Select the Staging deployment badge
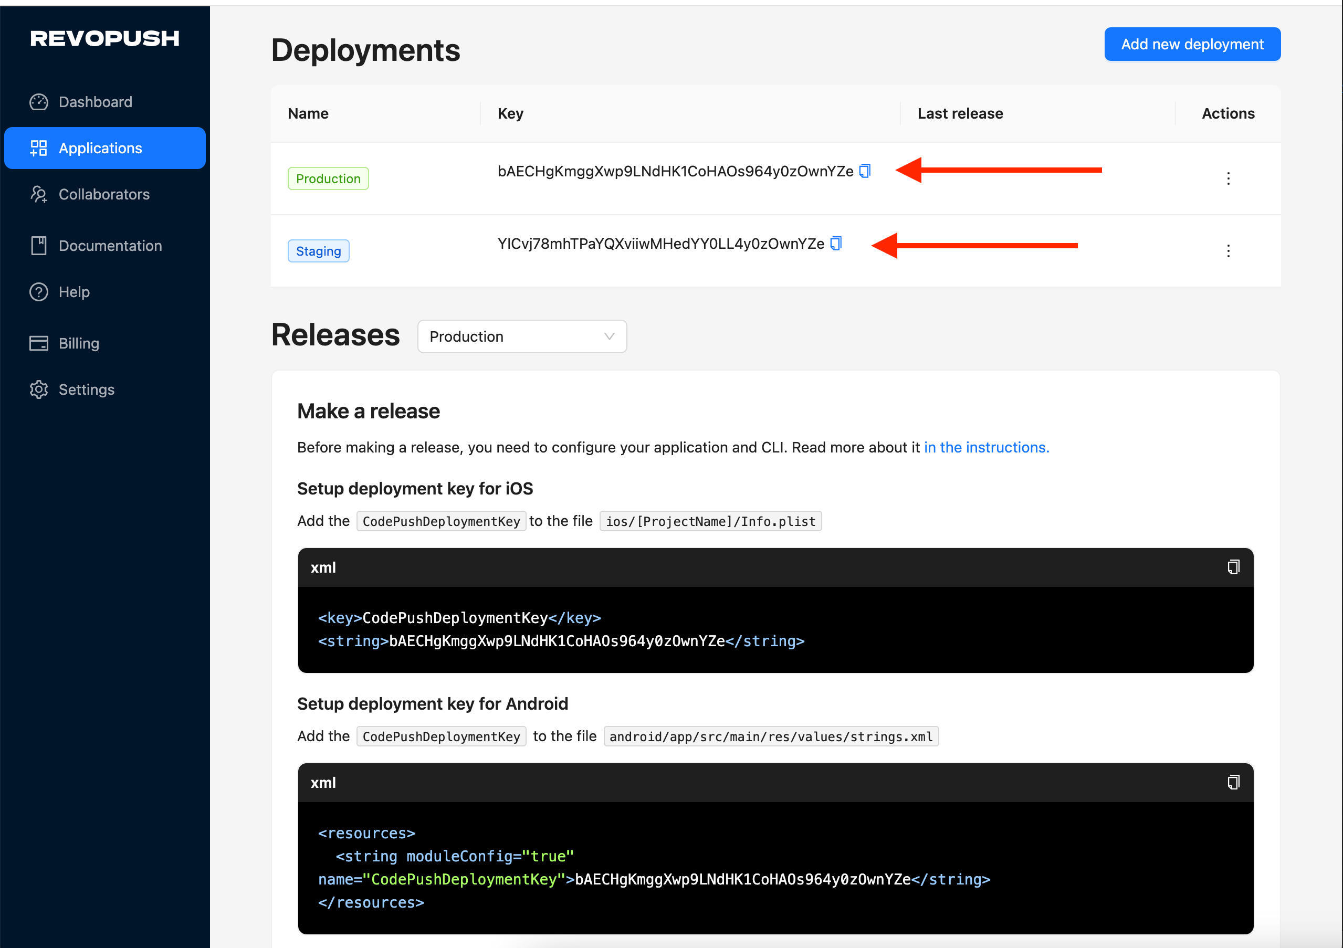The width and height of the screenshot is (1343, 948). coord(318,250)
